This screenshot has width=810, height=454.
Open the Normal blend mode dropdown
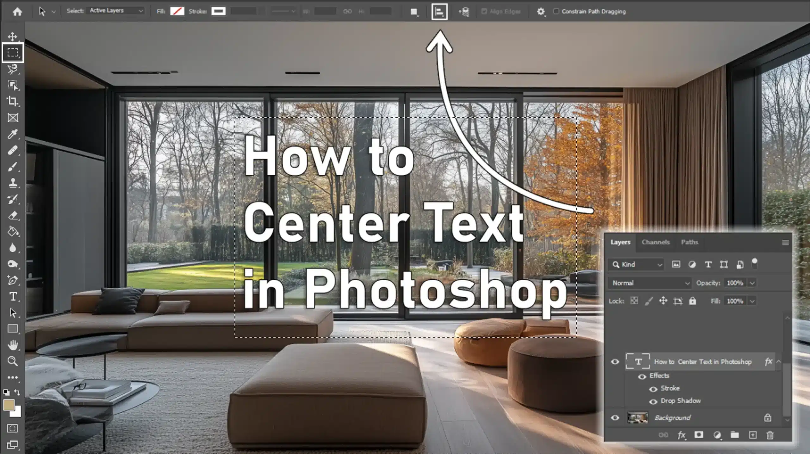coord(650,283)
